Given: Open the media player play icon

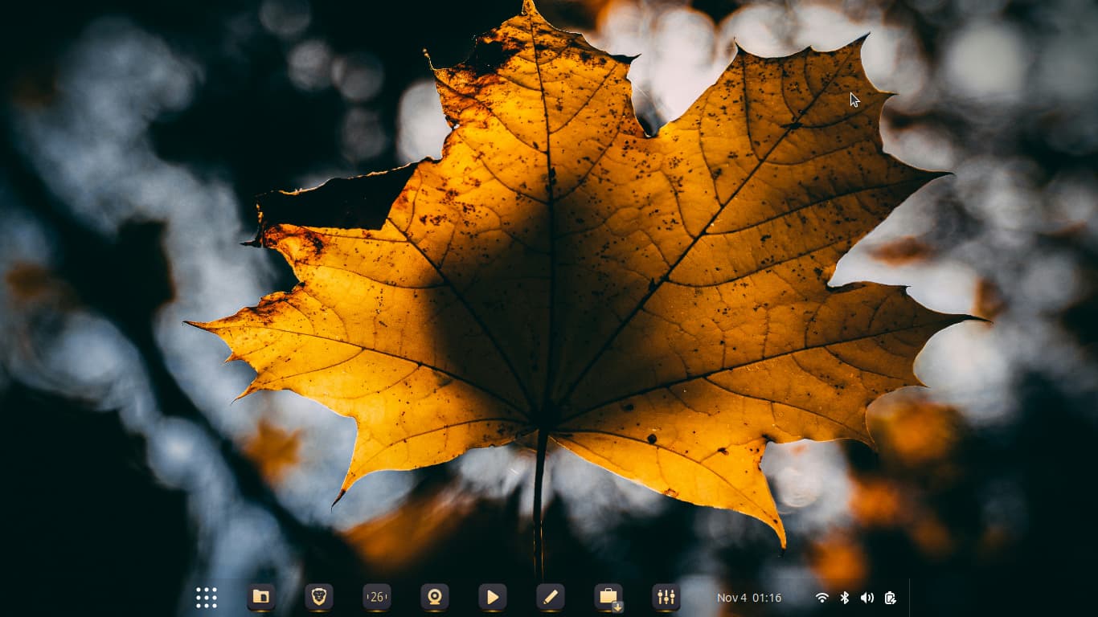Looking at the screenshot, I should (493, 597).
